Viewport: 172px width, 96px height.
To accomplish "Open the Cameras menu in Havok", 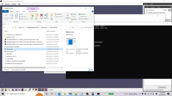I will [x=14, y=4].
